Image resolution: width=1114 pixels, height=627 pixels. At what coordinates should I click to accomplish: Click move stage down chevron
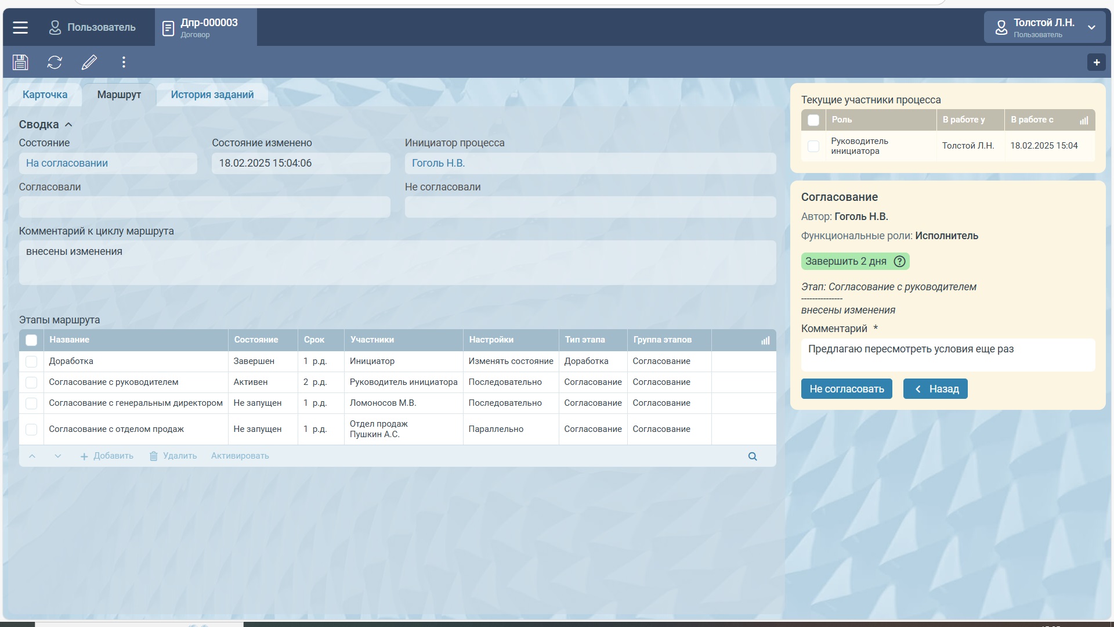coord(57,456)
